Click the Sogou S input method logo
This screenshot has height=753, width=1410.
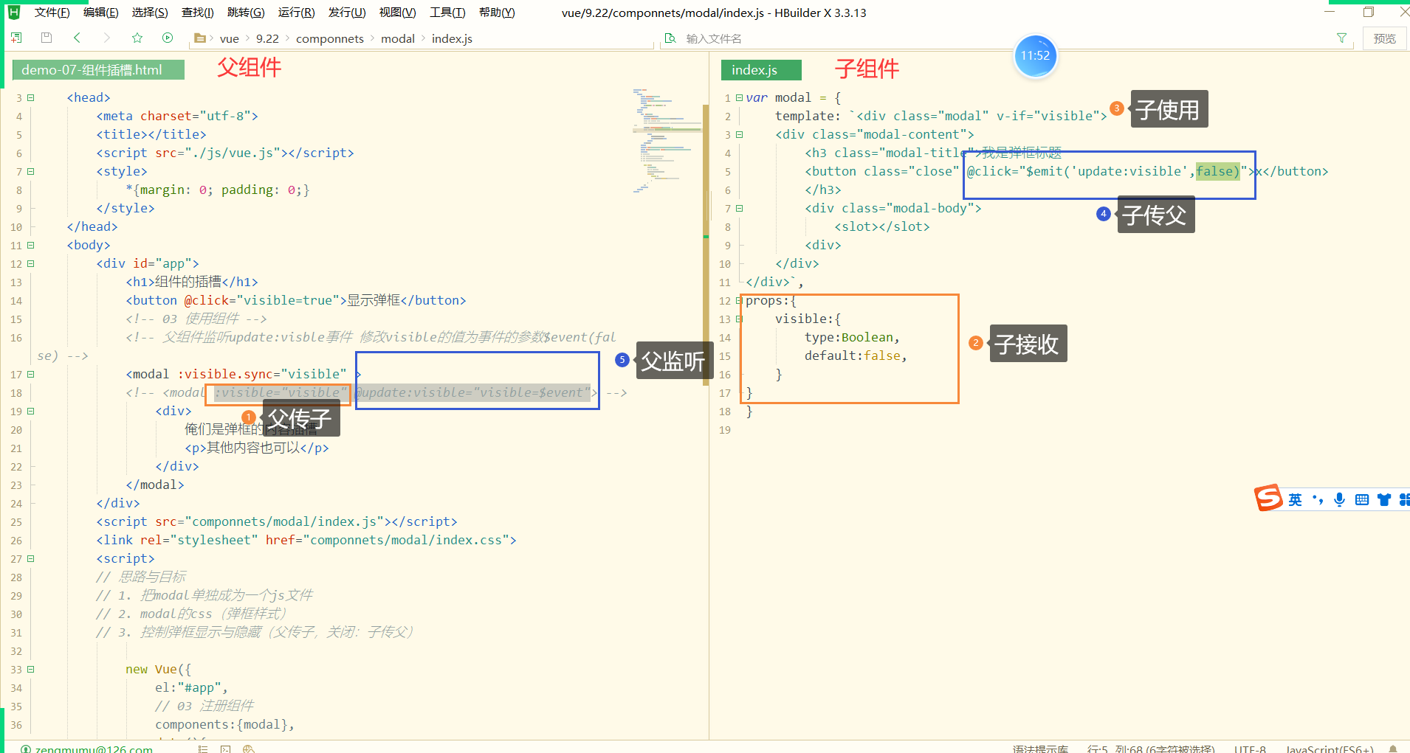pyautogui.click(x=1268, y=499)
